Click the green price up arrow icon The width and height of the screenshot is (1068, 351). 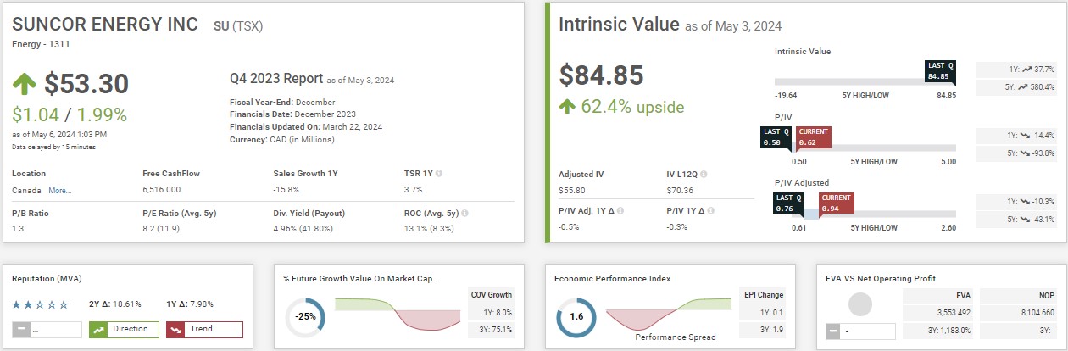pyautogui.click(x=24, y=84)
